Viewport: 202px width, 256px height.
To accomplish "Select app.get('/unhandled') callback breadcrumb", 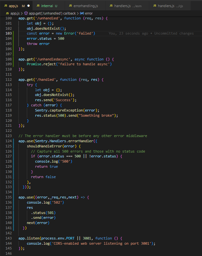I will (x=52, y=13).
